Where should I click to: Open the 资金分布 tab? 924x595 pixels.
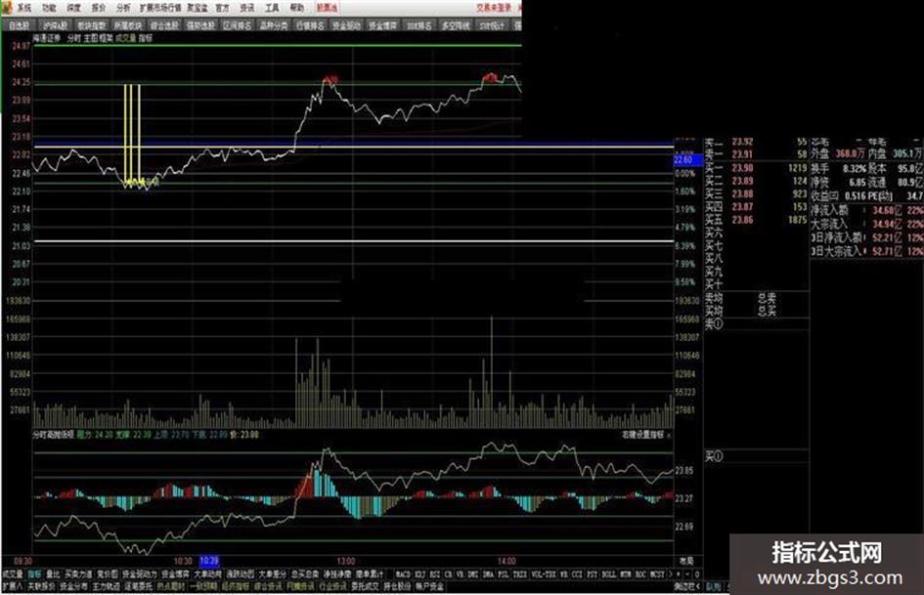click(73, 587)
